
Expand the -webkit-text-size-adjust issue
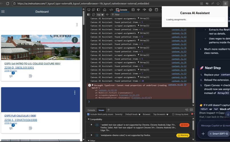click(x=92, y=125)
